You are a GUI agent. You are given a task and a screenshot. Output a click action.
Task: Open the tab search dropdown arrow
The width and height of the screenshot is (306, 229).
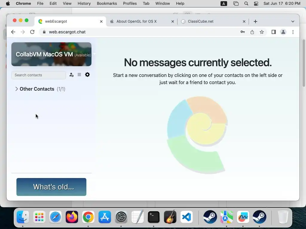293,21
